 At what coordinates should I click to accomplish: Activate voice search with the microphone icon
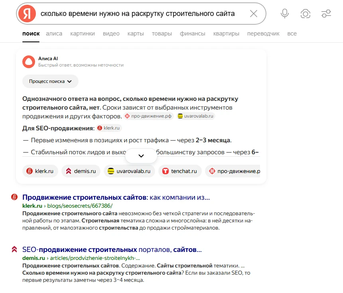pos(284,14)
